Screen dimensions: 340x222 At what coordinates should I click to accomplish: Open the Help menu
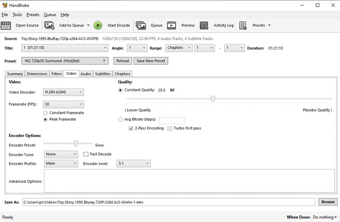click(x=65, y=15)
